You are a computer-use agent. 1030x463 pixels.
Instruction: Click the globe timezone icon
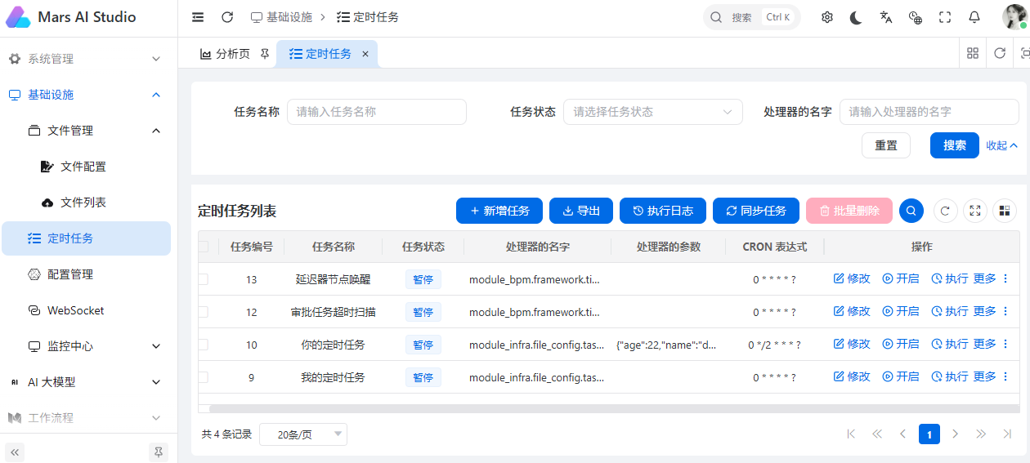pyautogui.click(x=916, y=17)
